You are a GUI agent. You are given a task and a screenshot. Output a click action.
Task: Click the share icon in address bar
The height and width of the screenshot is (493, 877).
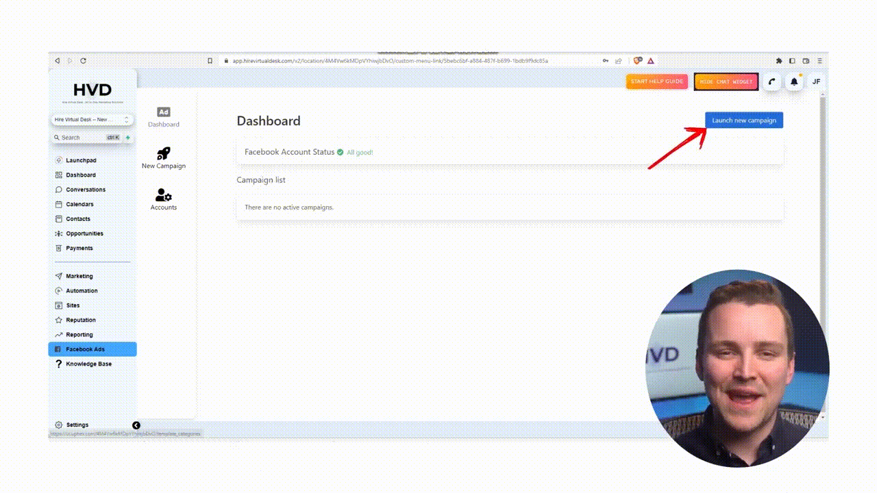click(x=619, y=61)
